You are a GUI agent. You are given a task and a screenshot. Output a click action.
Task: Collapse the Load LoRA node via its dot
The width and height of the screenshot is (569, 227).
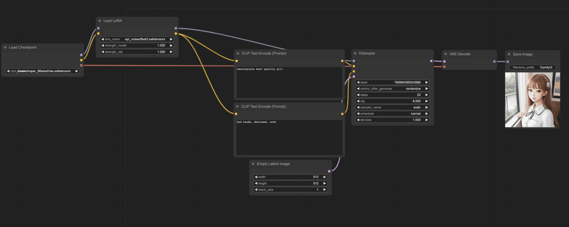[100, 21]
